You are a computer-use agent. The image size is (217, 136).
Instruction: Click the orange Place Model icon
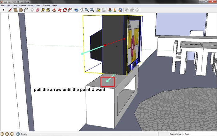click(115, 10)
